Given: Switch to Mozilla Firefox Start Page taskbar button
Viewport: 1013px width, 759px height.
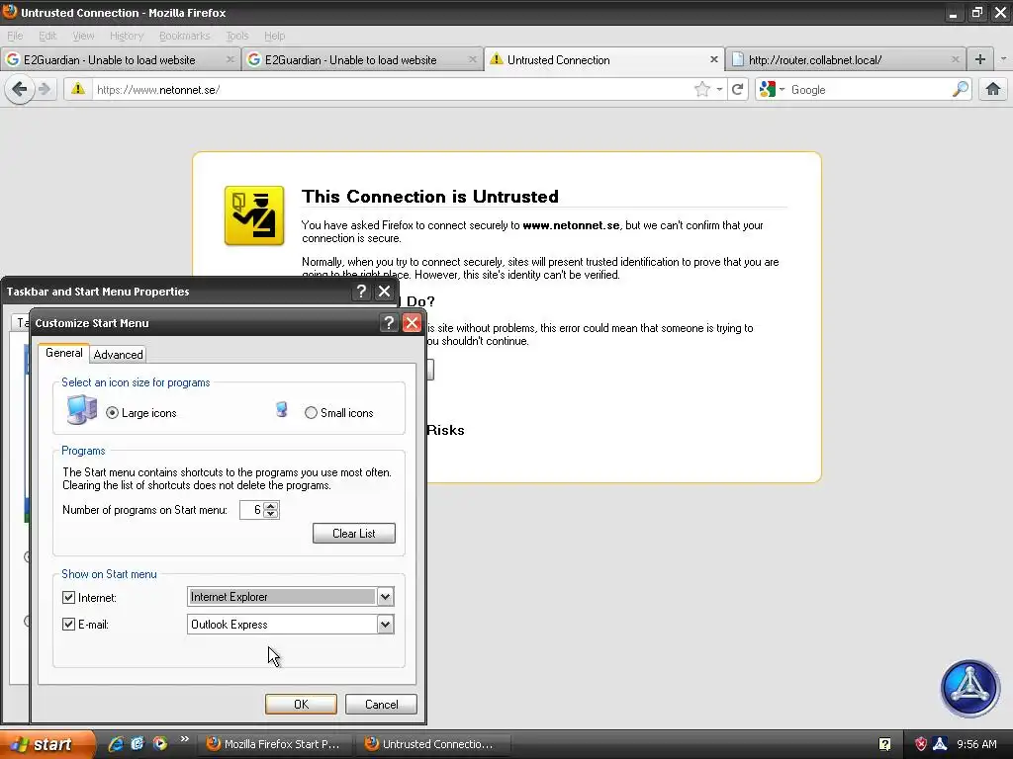Looking at the screenshot, I should (274, 744).
